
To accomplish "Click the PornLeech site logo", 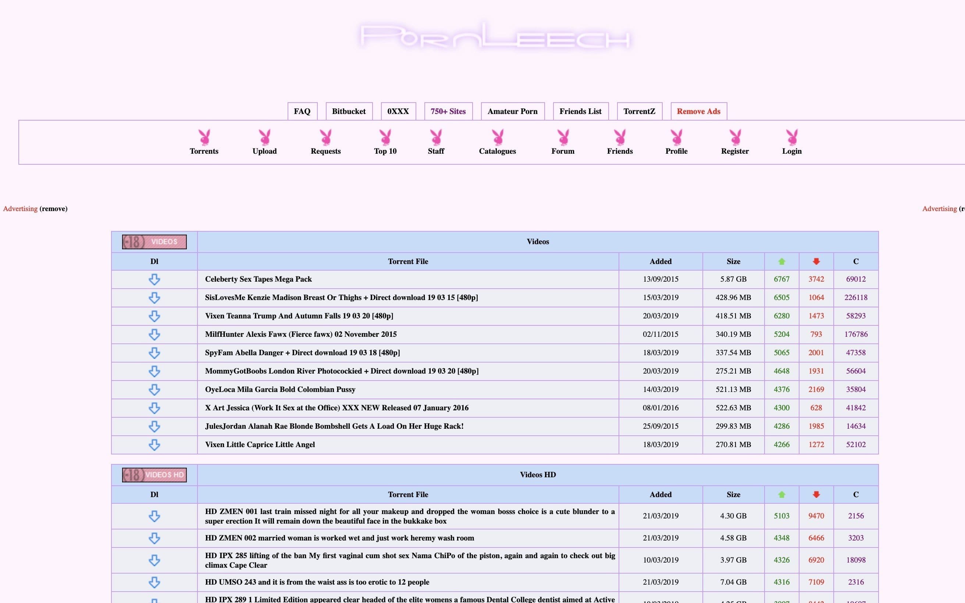I will (x=495, y=37).
